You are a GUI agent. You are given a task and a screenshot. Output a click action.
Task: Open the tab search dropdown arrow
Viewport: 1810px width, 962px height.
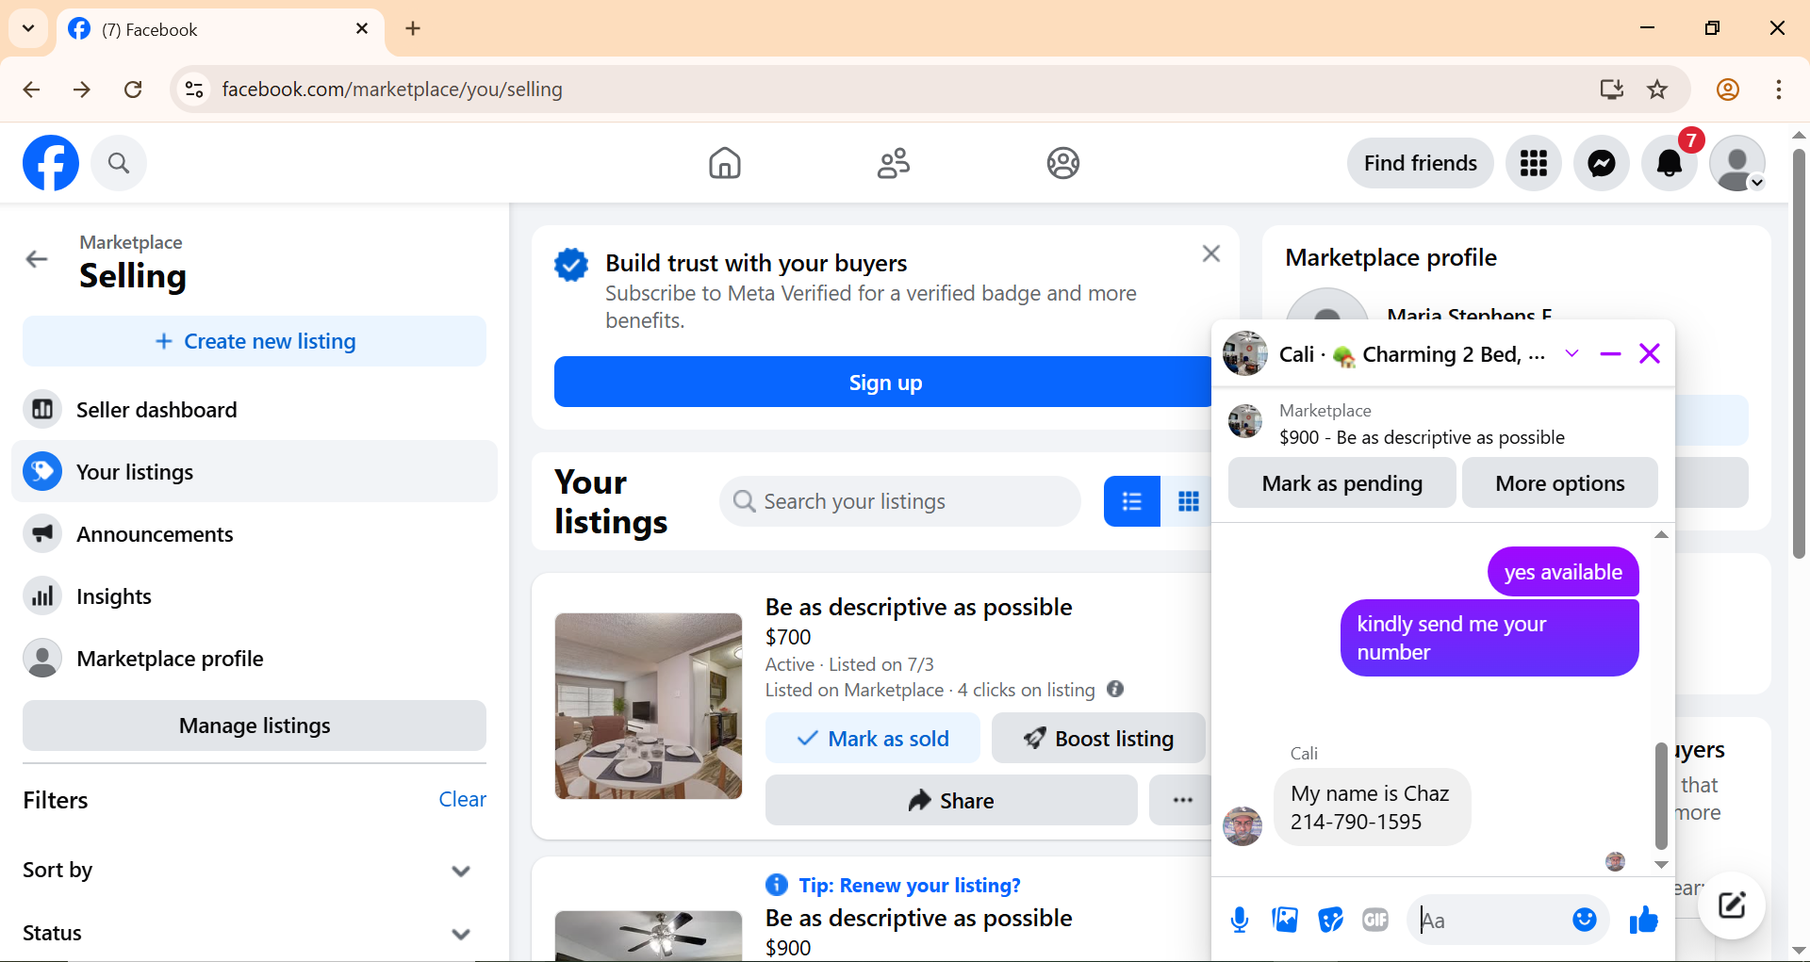tap(28, 28)
